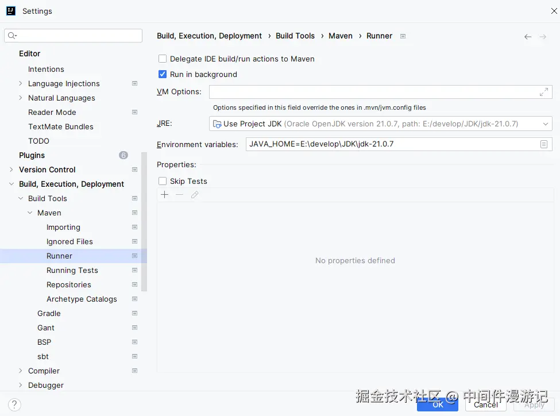
Task: Expand the Compiler node
Action: (x=20, y=371)
